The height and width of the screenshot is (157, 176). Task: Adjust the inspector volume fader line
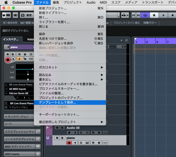(25, 69)
